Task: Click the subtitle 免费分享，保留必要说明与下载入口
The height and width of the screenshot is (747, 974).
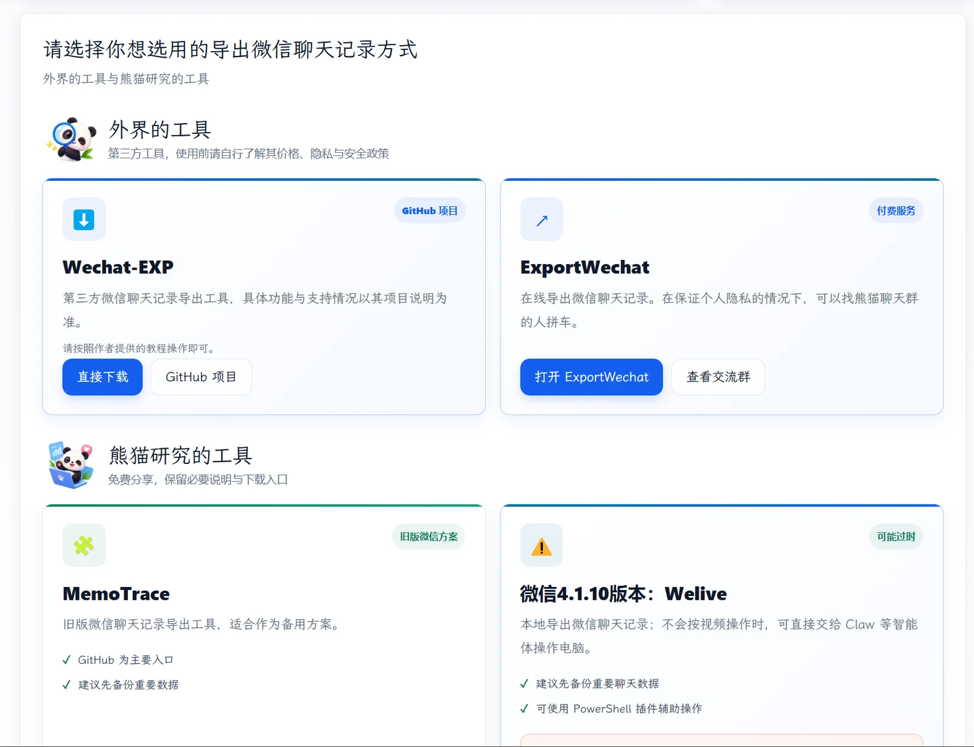Action: [198, 480]
